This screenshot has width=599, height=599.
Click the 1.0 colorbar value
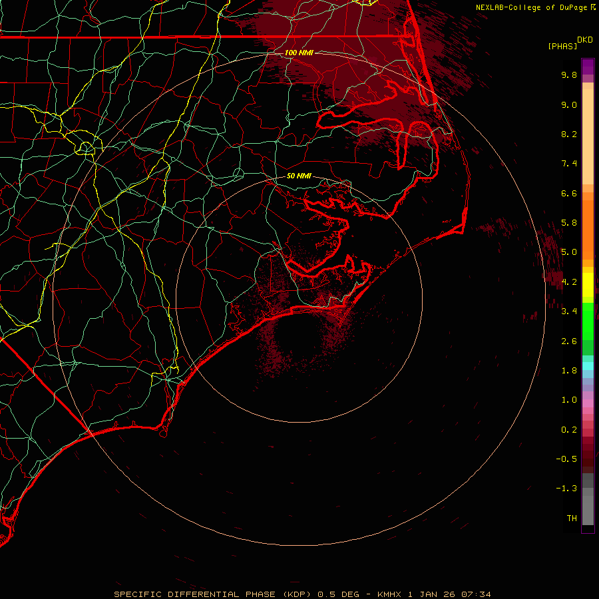[x=569, y=400]
